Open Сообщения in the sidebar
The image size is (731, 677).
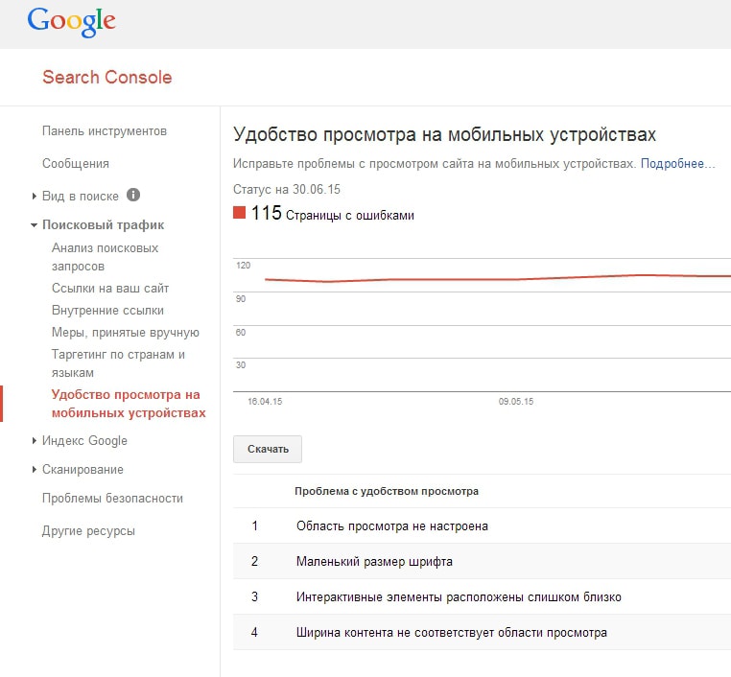coord(76,164)
